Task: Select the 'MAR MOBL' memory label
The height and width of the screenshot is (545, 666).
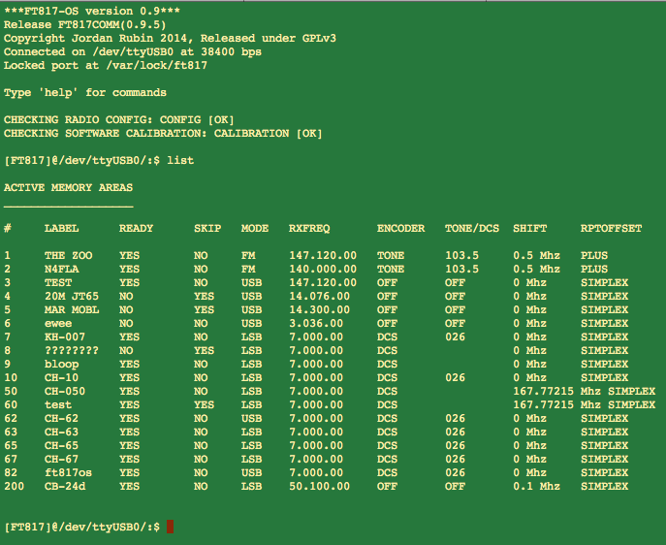Action: (72, 310)
